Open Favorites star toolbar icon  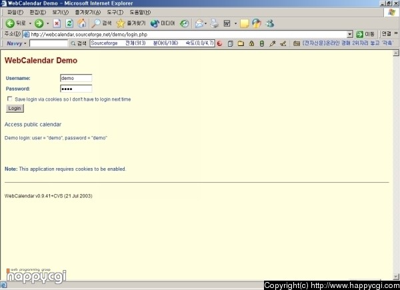pos(121,23)
